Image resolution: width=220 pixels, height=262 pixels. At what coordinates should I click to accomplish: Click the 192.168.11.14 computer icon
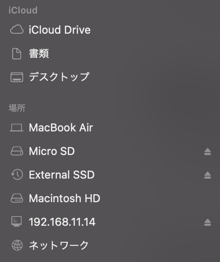tap(16, 222)
